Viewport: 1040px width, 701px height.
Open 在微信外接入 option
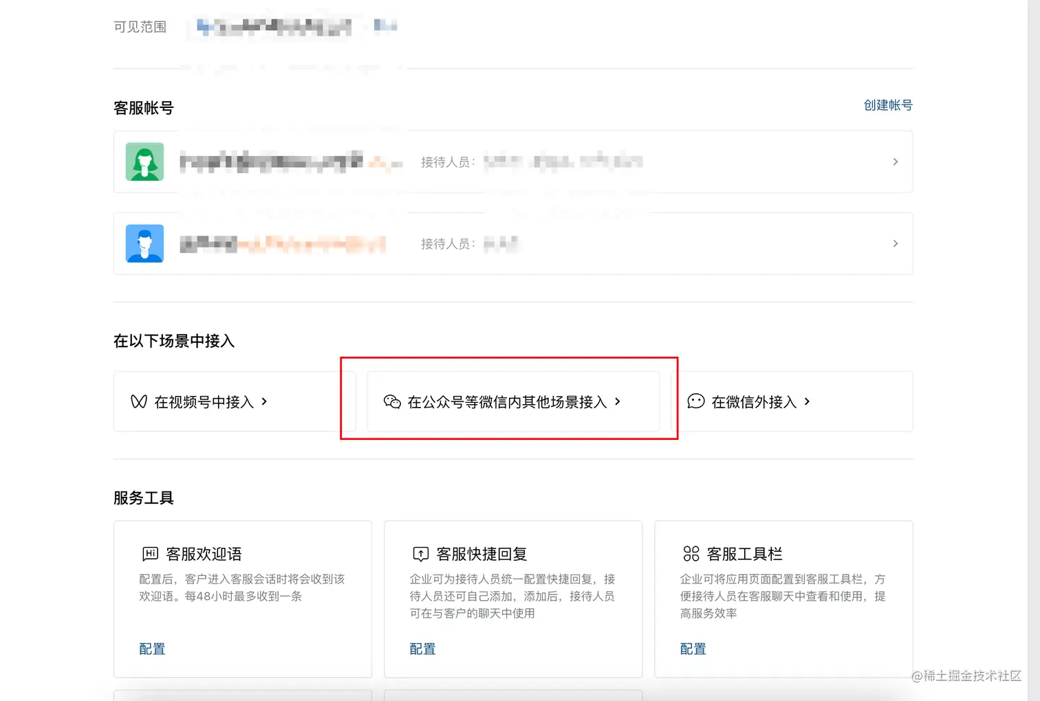tap(792, 401)
